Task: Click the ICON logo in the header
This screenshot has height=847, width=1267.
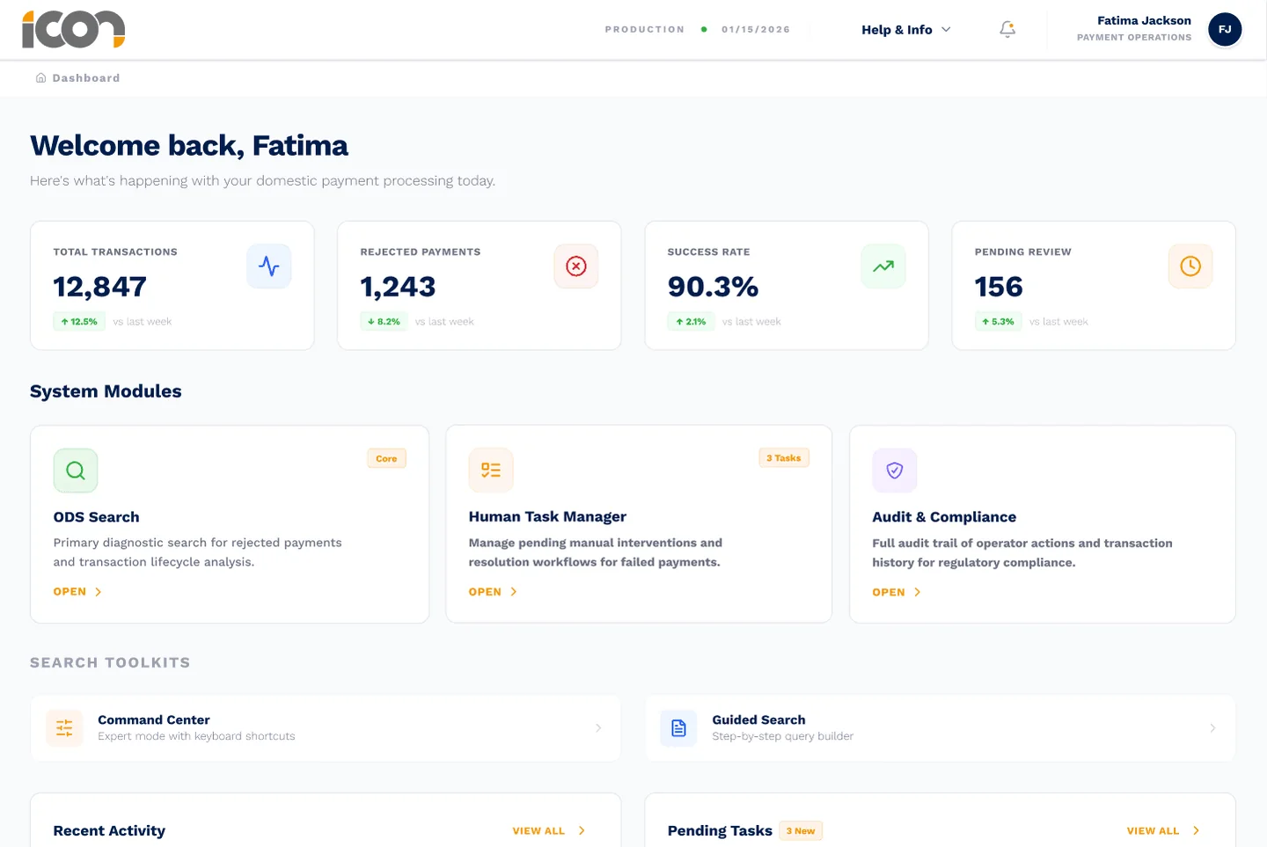Action: 74,30
